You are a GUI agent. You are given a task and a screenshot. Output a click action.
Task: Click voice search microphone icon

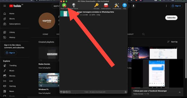click(x=134, y=6)
